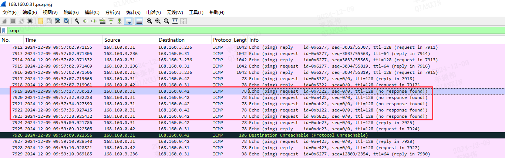Click the Save capture file icon

(49, 21)
